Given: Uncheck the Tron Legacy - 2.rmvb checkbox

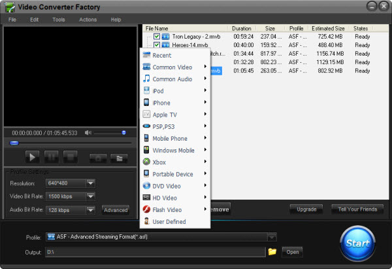Looking at the screenshot, I should click(x=157, y=36).
